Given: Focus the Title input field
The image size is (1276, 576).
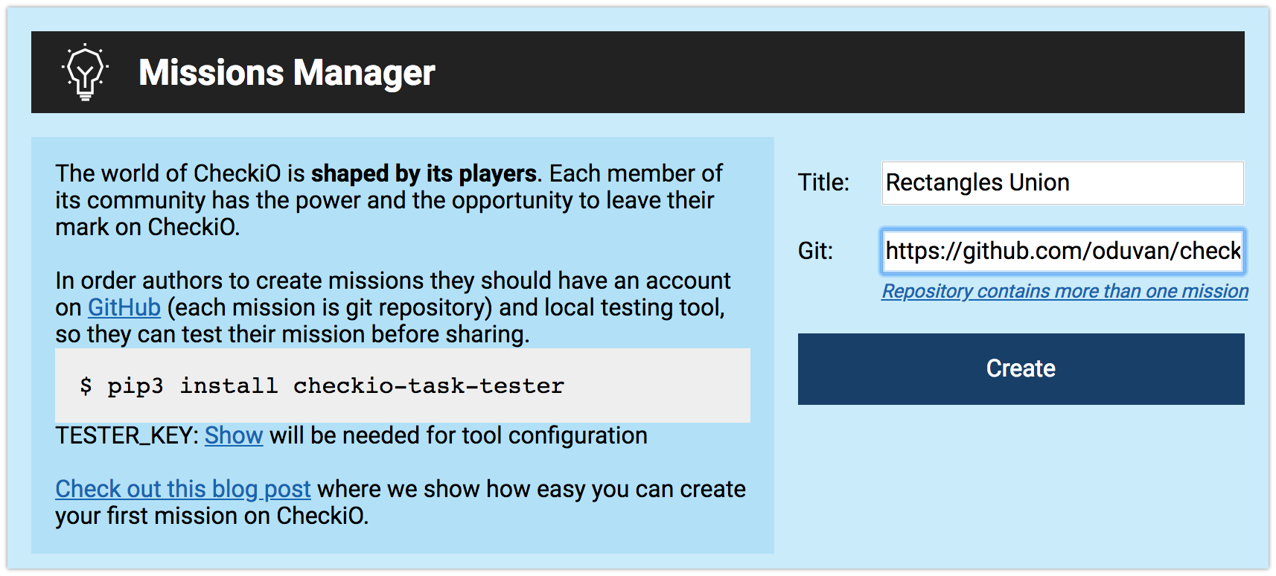Looking at the screenshot, I should [x=1062, y=182].
